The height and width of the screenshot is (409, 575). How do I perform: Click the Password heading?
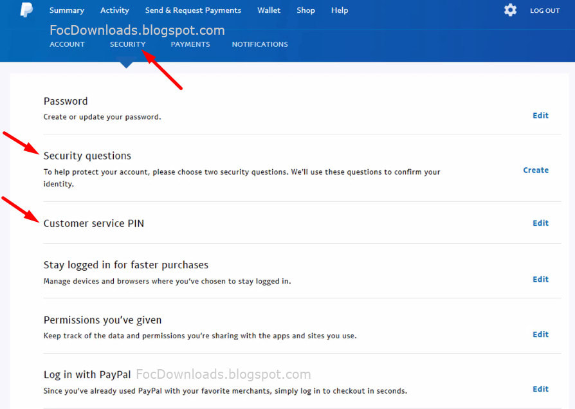click(x=66, y=101)
